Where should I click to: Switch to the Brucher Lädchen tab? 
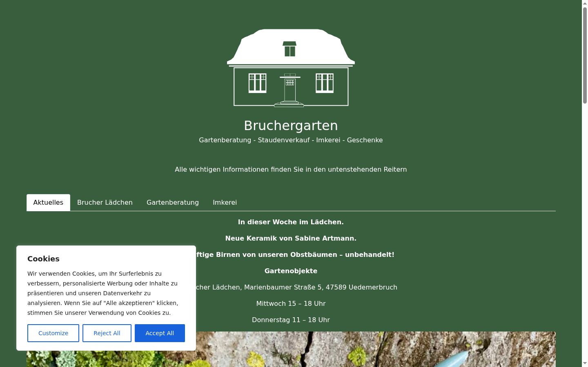coord(105,203)
